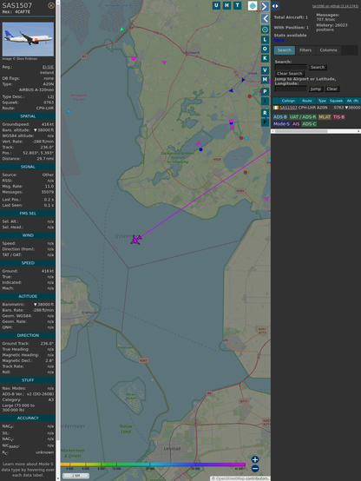The width and height of the screenshot is (361, 481).
Task: Toggle the L map option
Action: coord(265,40)
